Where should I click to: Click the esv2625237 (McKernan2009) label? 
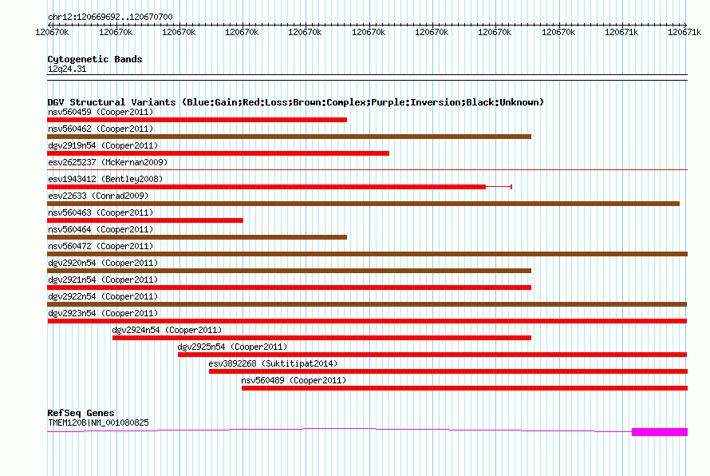(x=108, y=162)
